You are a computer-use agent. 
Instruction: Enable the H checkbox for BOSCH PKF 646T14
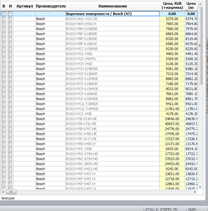pos(10,184)
